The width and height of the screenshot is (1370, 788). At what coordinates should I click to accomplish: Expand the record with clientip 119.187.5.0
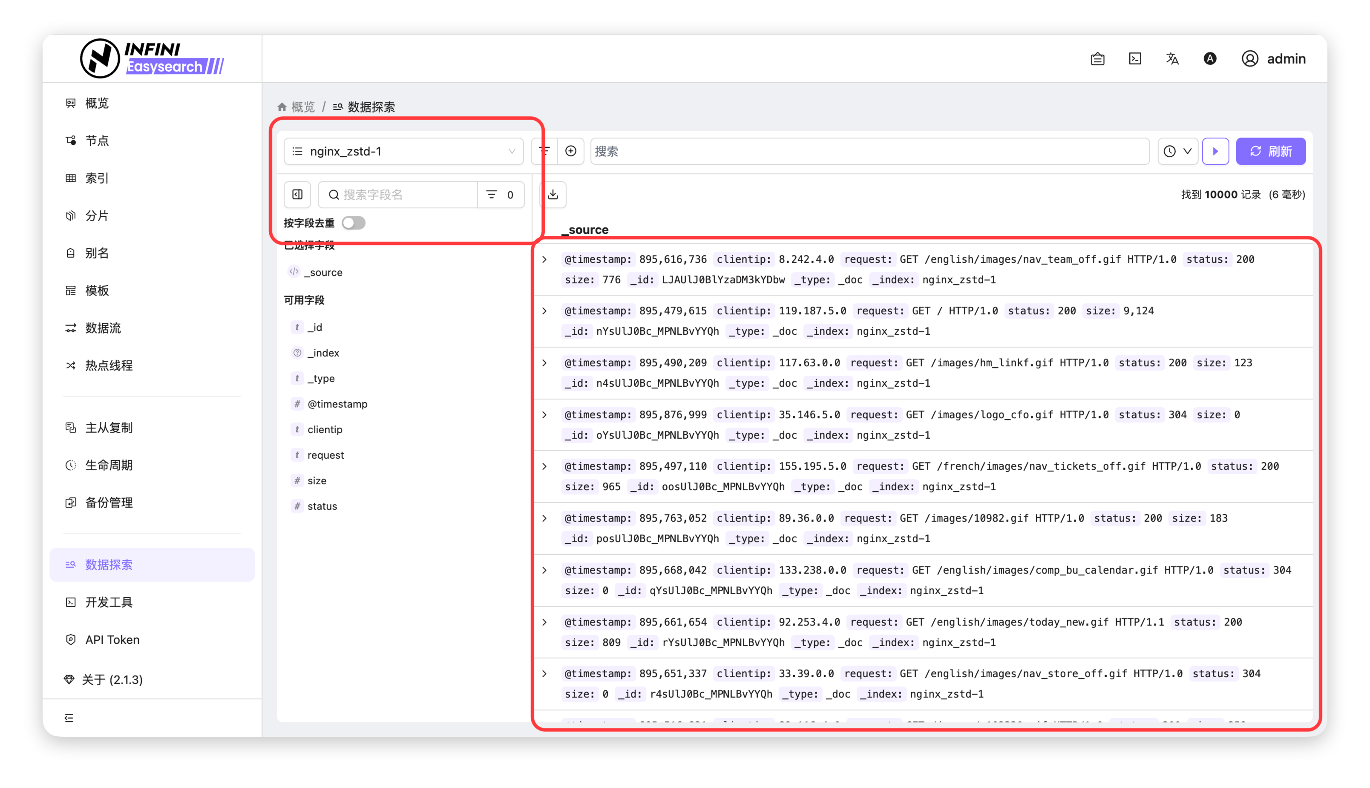(544, 311)
